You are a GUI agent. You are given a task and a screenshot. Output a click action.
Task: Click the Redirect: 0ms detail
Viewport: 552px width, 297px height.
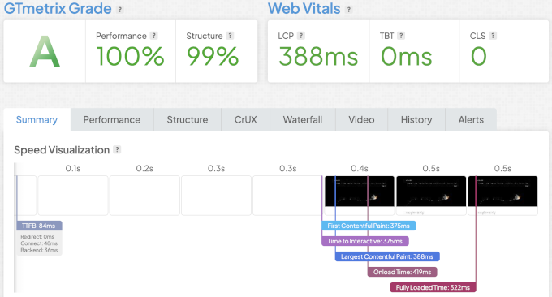pos(37,236)
